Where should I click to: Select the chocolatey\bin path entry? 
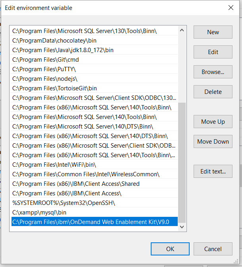pyautogui.click(x=94, y=41)
